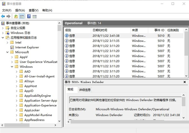Click the Back arrow toolbar icon
This screenshot has width=189, height=133.
coord(3,17)
